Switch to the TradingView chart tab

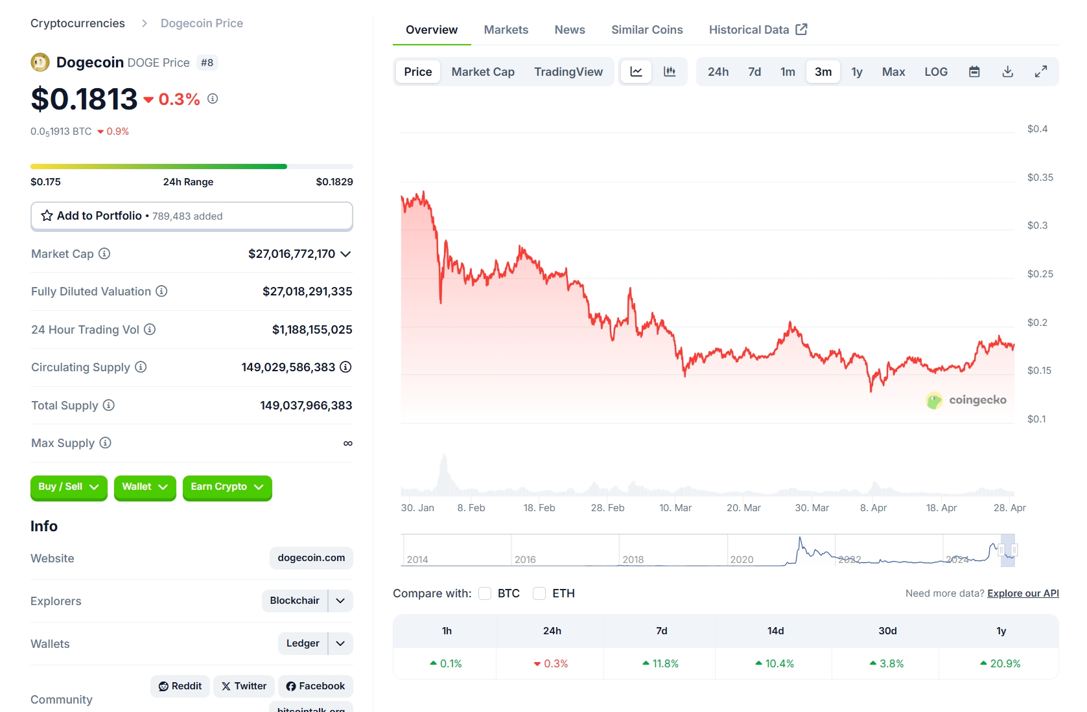tap(568, 71)
